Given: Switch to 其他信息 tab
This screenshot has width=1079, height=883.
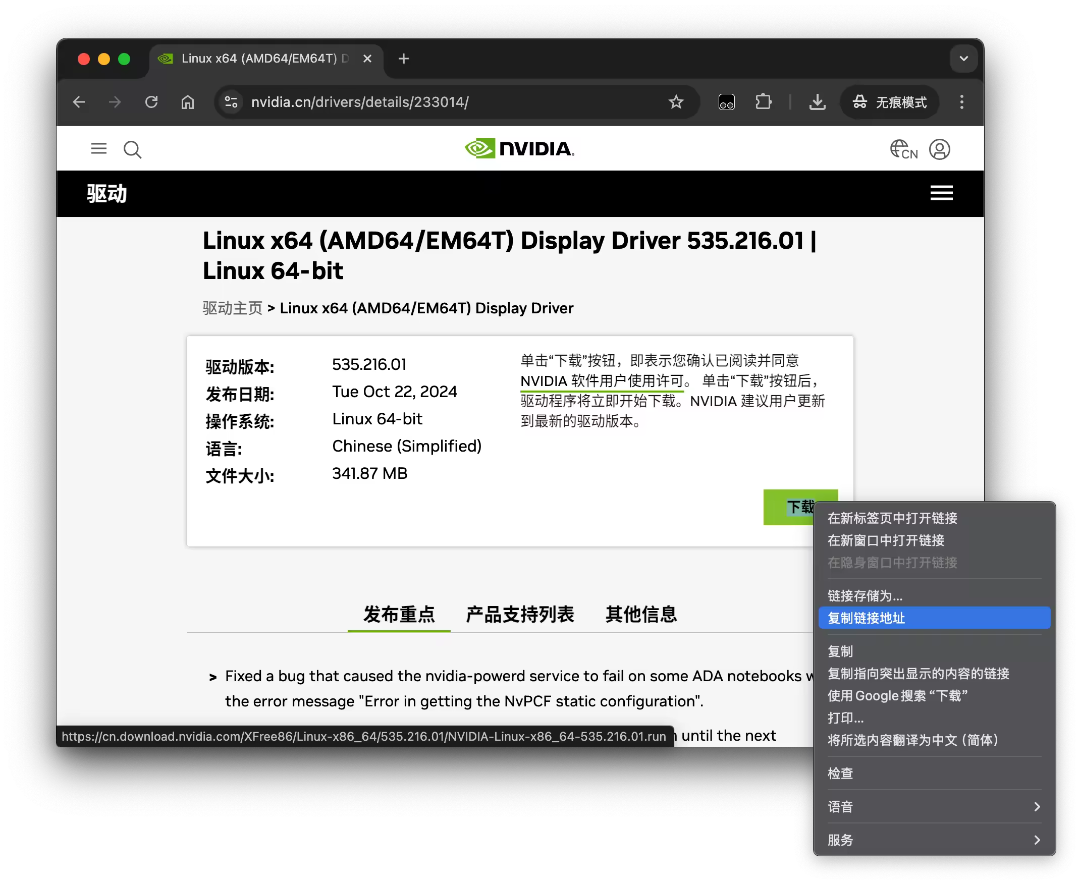Looking at the screenshot, I should click(x=641, y=615).
